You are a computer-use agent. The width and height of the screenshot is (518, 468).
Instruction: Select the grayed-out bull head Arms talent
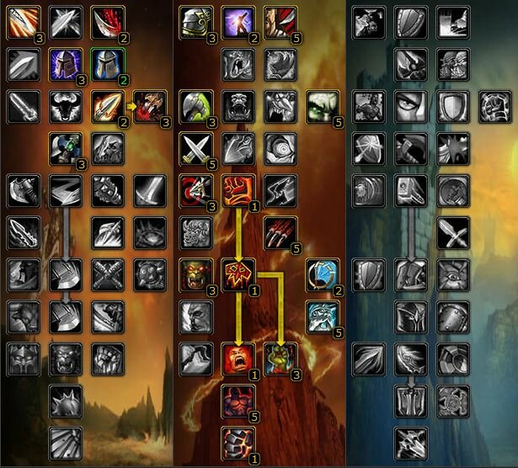click(66, 107)
